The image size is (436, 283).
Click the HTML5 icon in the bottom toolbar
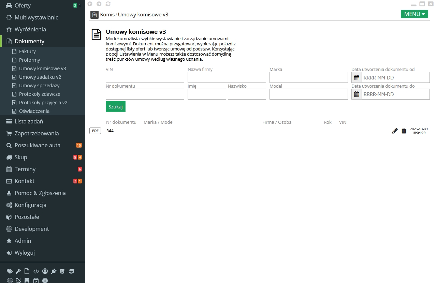pos(62,271)
